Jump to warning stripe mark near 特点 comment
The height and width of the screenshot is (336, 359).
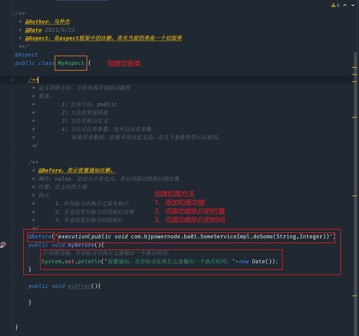click(354, 196)
